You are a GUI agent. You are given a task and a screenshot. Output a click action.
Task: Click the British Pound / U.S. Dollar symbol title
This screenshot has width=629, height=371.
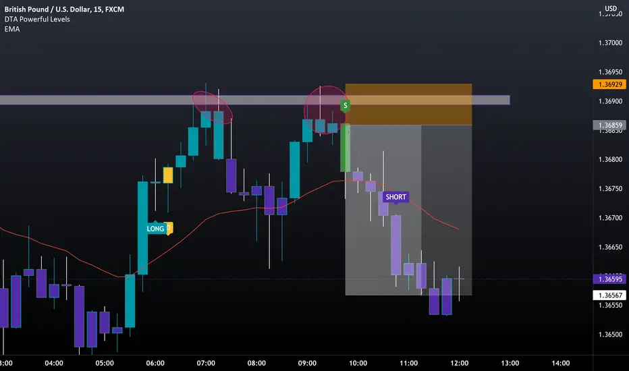click(x=64, y=9)
